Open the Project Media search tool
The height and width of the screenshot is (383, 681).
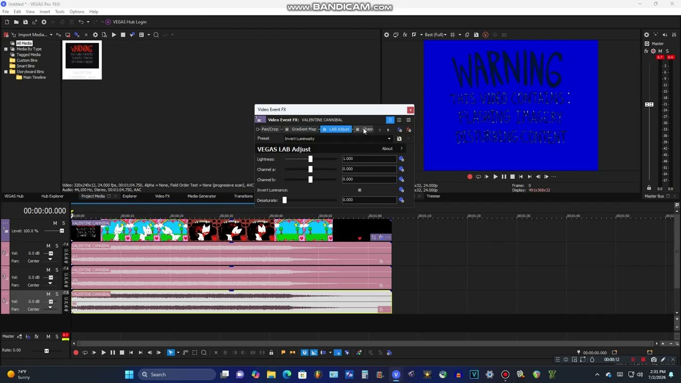[156, 35]
